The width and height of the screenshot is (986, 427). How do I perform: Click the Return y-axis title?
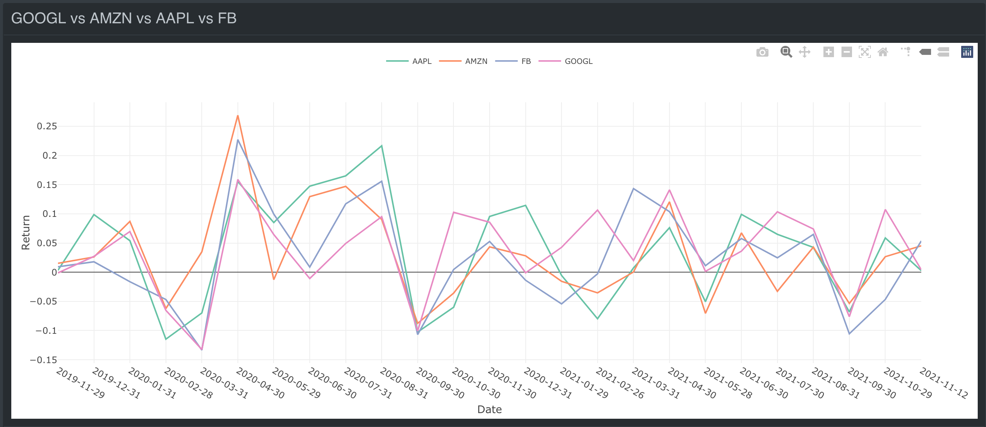click(26, 232)
